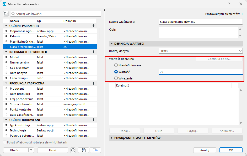
Task: Click the info icon next to Usuń
Action: [73, 150]
